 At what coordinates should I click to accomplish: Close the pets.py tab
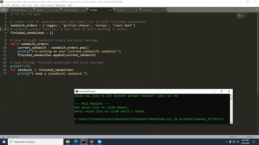57,10
